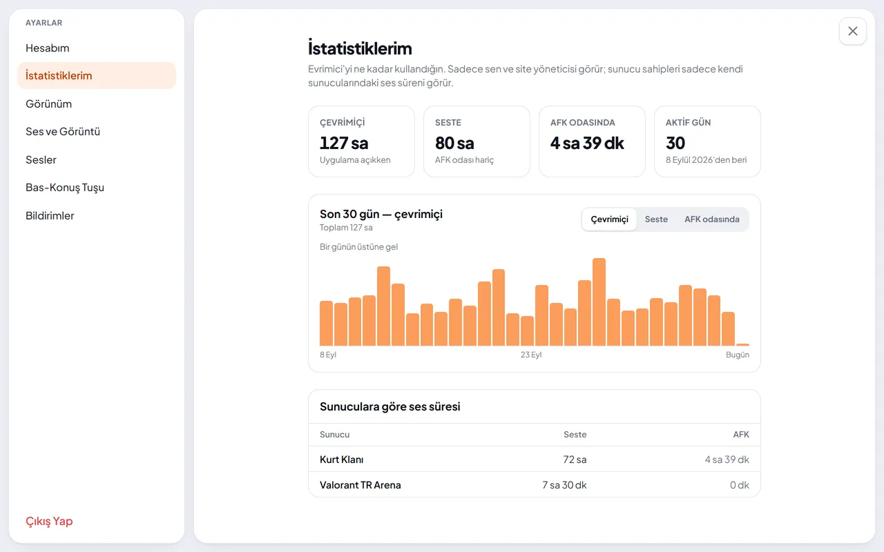This screenshot has height=552, width=884.
Task: Click the "8 Eyl" axis label
Action: tap(328, 355)
